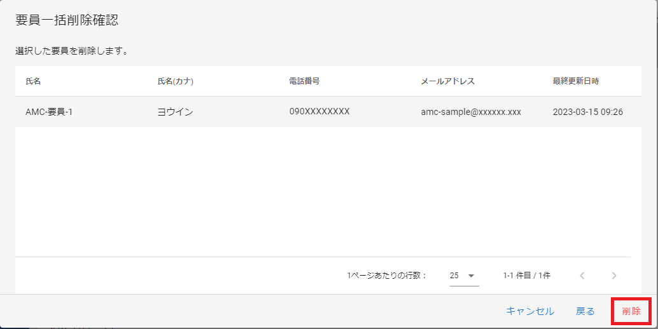
Task: Click the メールアドレス column header
Action: [x=447, y=81]
